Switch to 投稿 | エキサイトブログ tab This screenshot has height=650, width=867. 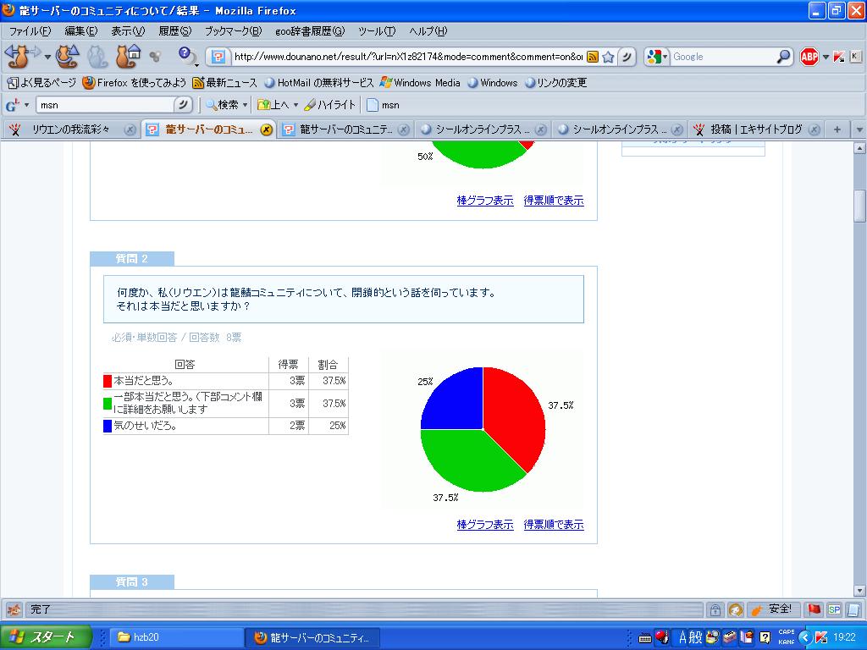(x=755, y=129)
